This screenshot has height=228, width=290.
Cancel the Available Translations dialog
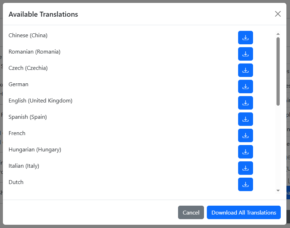pyautogui.click(x=191, y=212)
